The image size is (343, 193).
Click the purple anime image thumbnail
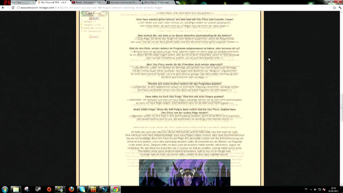click(185, 172)
